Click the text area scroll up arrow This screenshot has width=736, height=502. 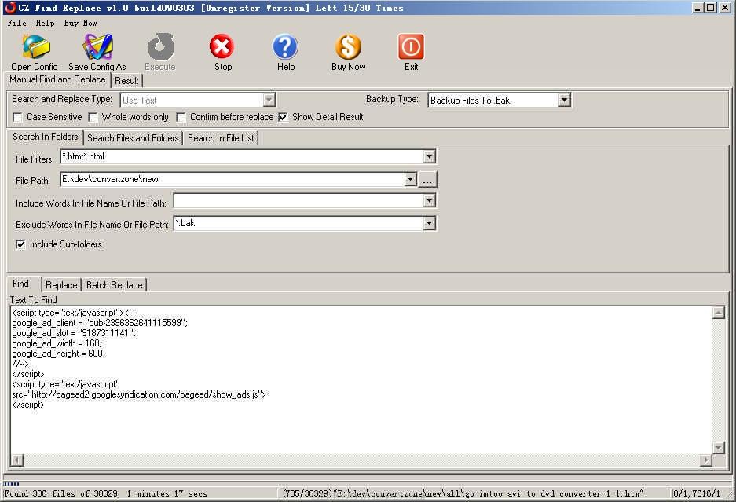(718, 313)
